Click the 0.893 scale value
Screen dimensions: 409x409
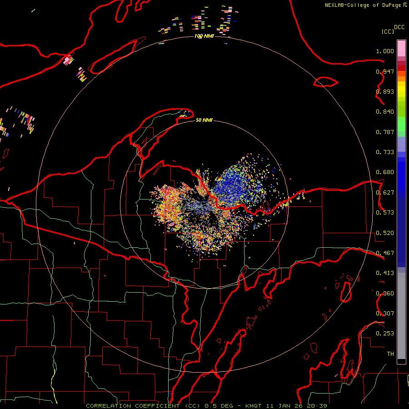(385, 91)
